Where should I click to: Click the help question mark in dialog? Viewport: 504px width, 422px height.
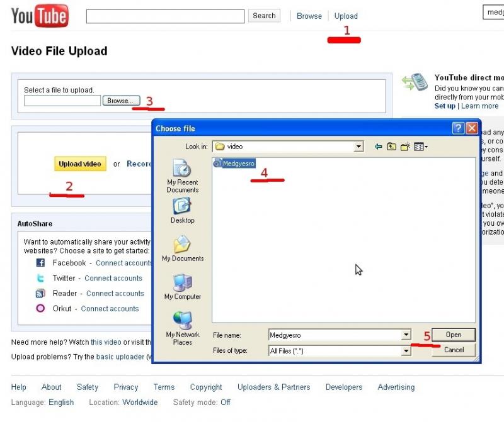458,128
